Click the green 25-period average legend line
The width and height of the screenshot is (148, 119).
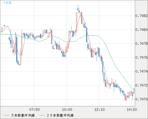(42, 115)
